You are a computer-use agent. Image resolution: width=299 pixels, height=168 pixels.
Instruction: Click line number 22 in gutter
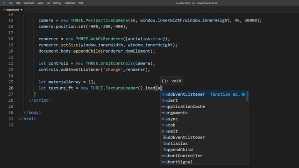[x=11, y=63]
